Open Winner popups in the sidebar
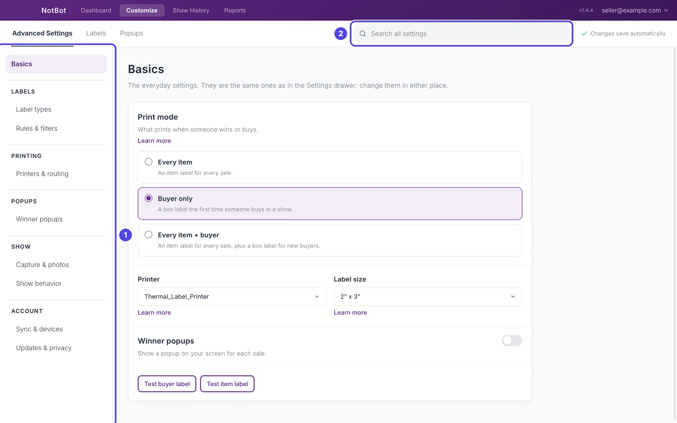Image resolution: width=677 pixels, height=423 pixels. (x=39, y=219)
